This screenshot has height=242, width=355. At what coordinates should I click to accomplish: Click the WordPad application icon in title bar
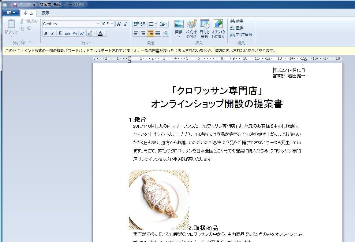(5, 5)
